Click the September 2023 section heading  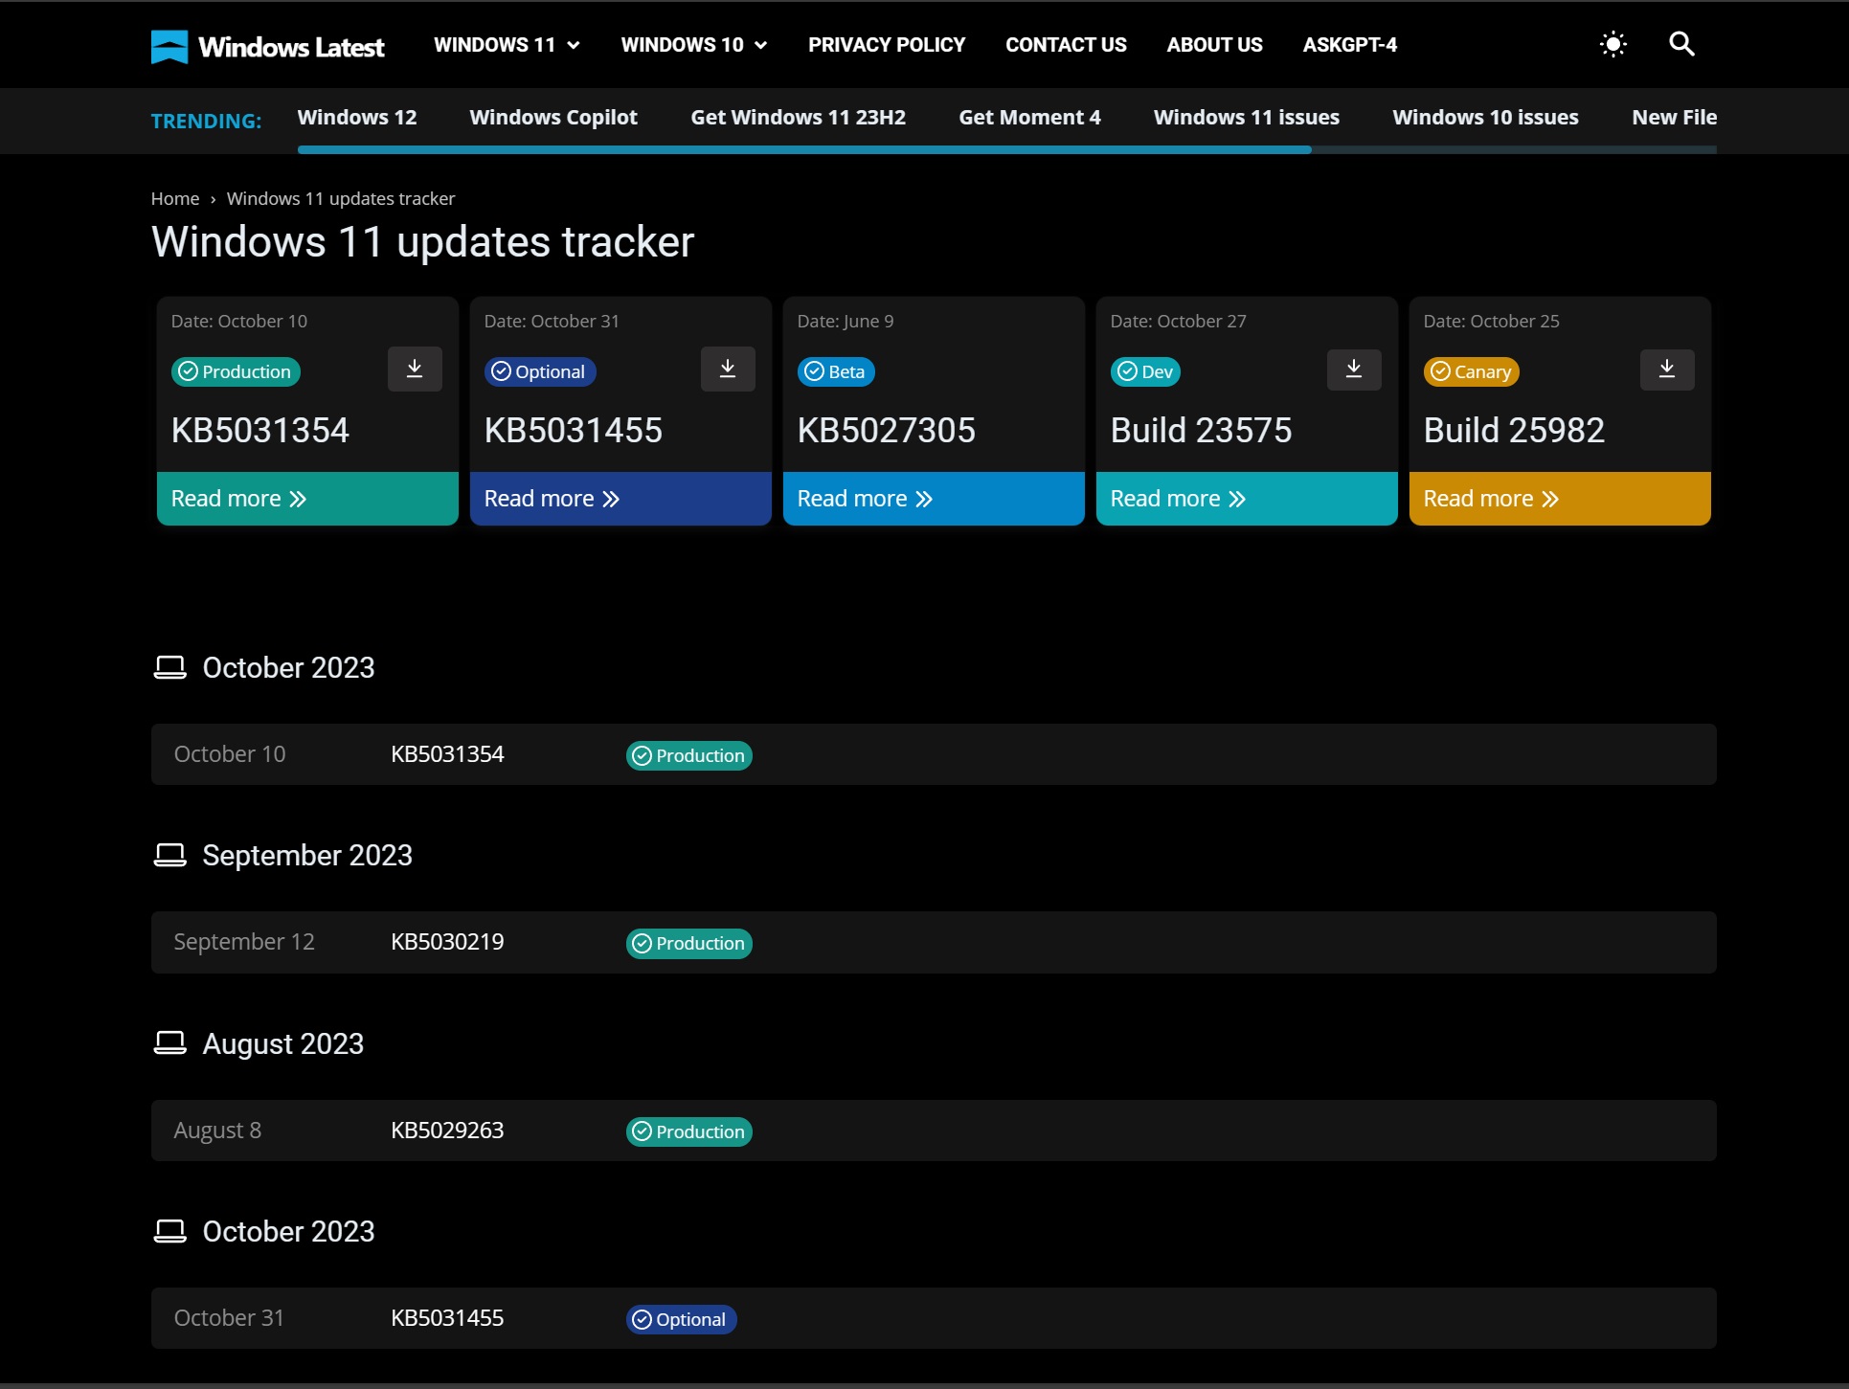[x=307, y=855]
